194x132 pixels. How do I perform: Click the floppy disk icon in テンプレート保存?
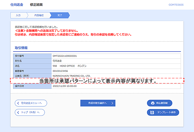click(x=152, y=112)
